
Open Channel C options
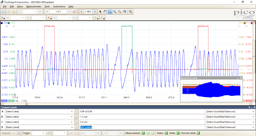click(97, 18)
